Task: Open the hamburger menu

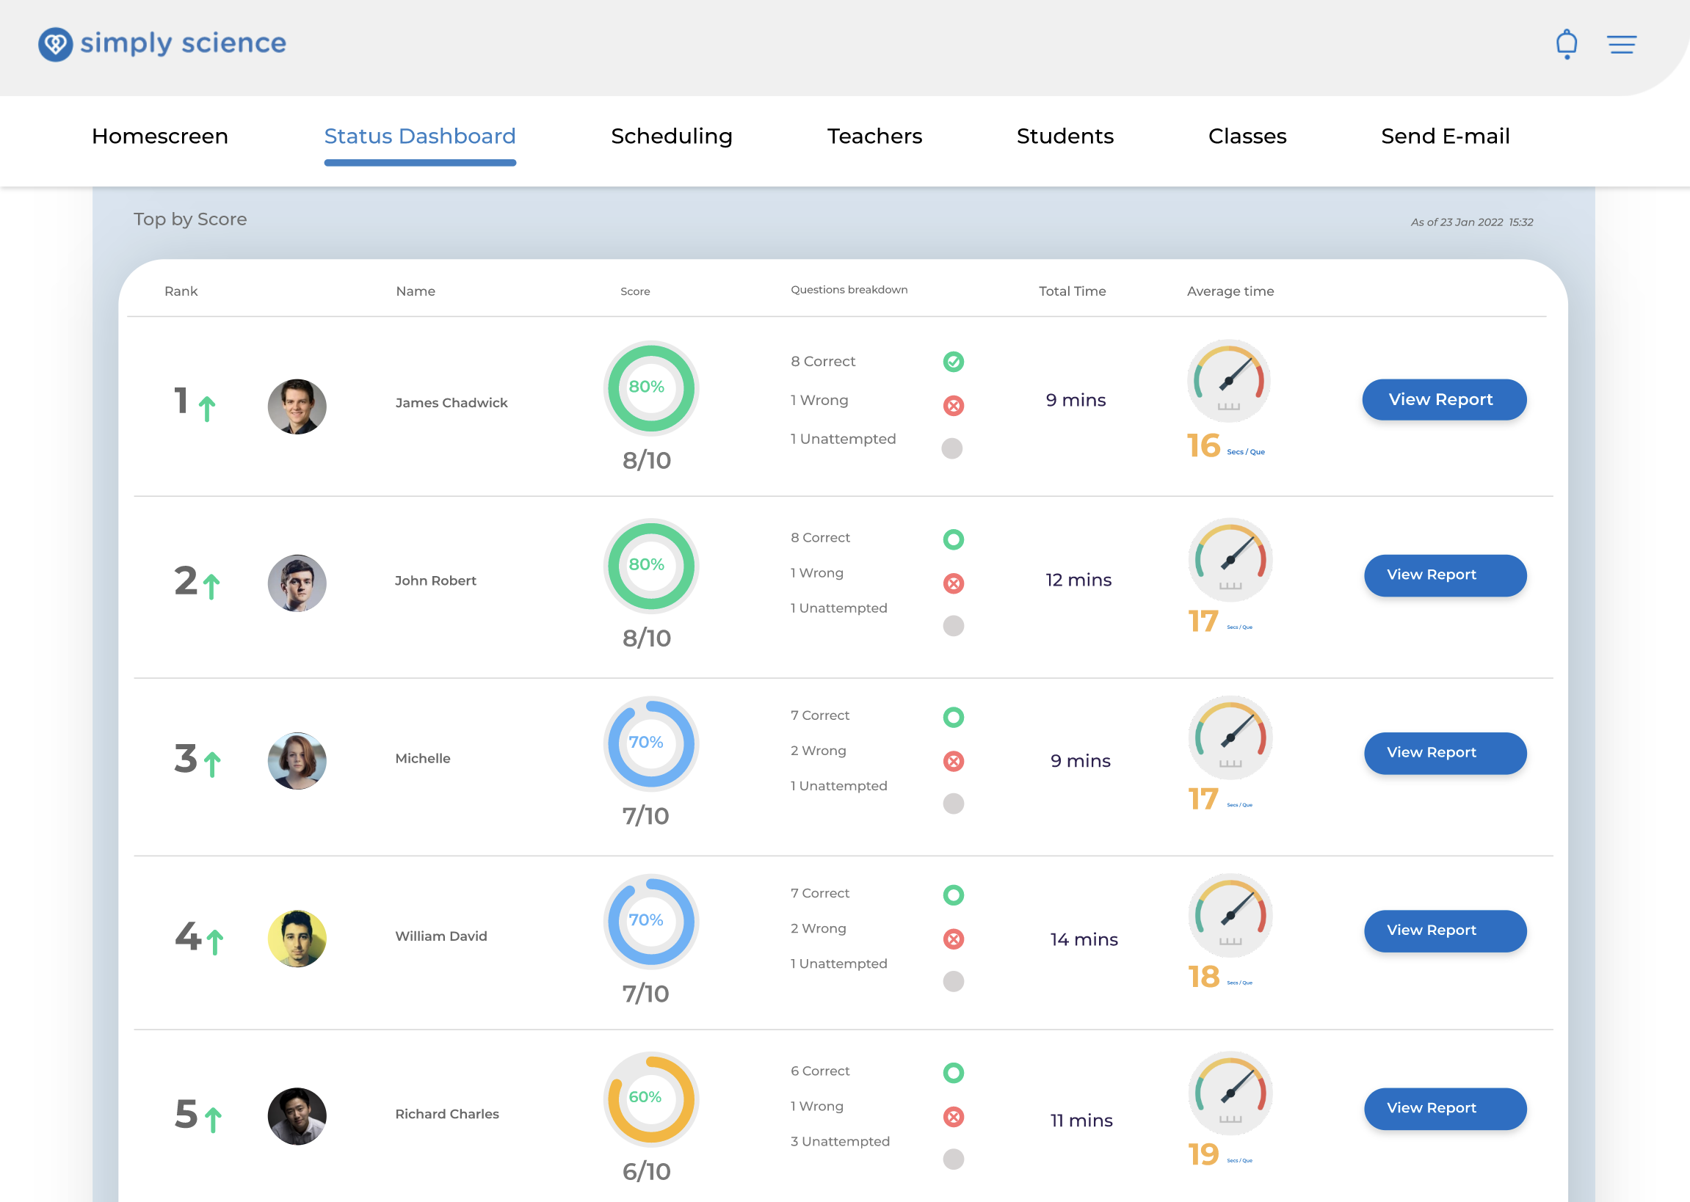Action: pos(1621,45)
